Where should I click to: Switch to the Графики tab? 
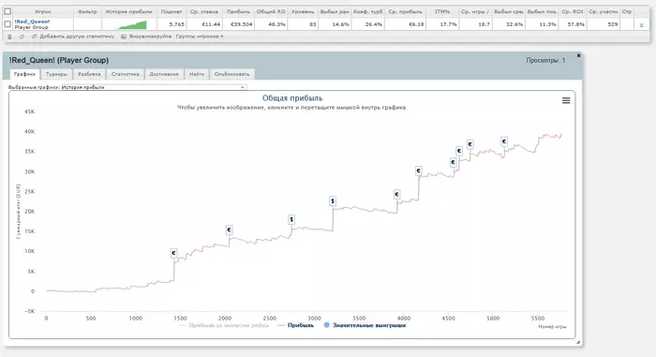point(24,74)
